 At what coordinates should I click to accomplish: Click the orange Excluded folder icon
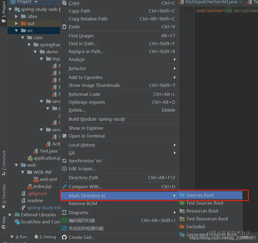(x=182, y=227)
